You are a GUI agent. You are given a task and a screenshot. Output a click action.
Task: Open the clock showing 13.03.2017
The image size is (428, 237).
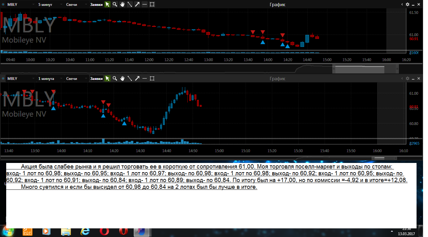[x=407, y=231]
